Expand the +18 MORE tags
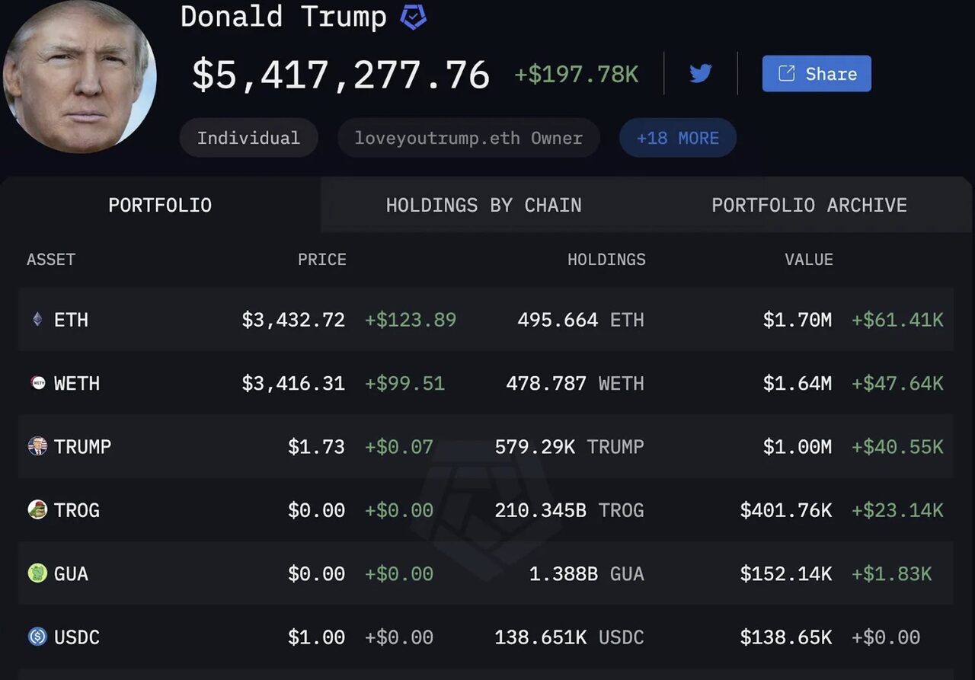 pyautogui.click(x=677, y=138)
